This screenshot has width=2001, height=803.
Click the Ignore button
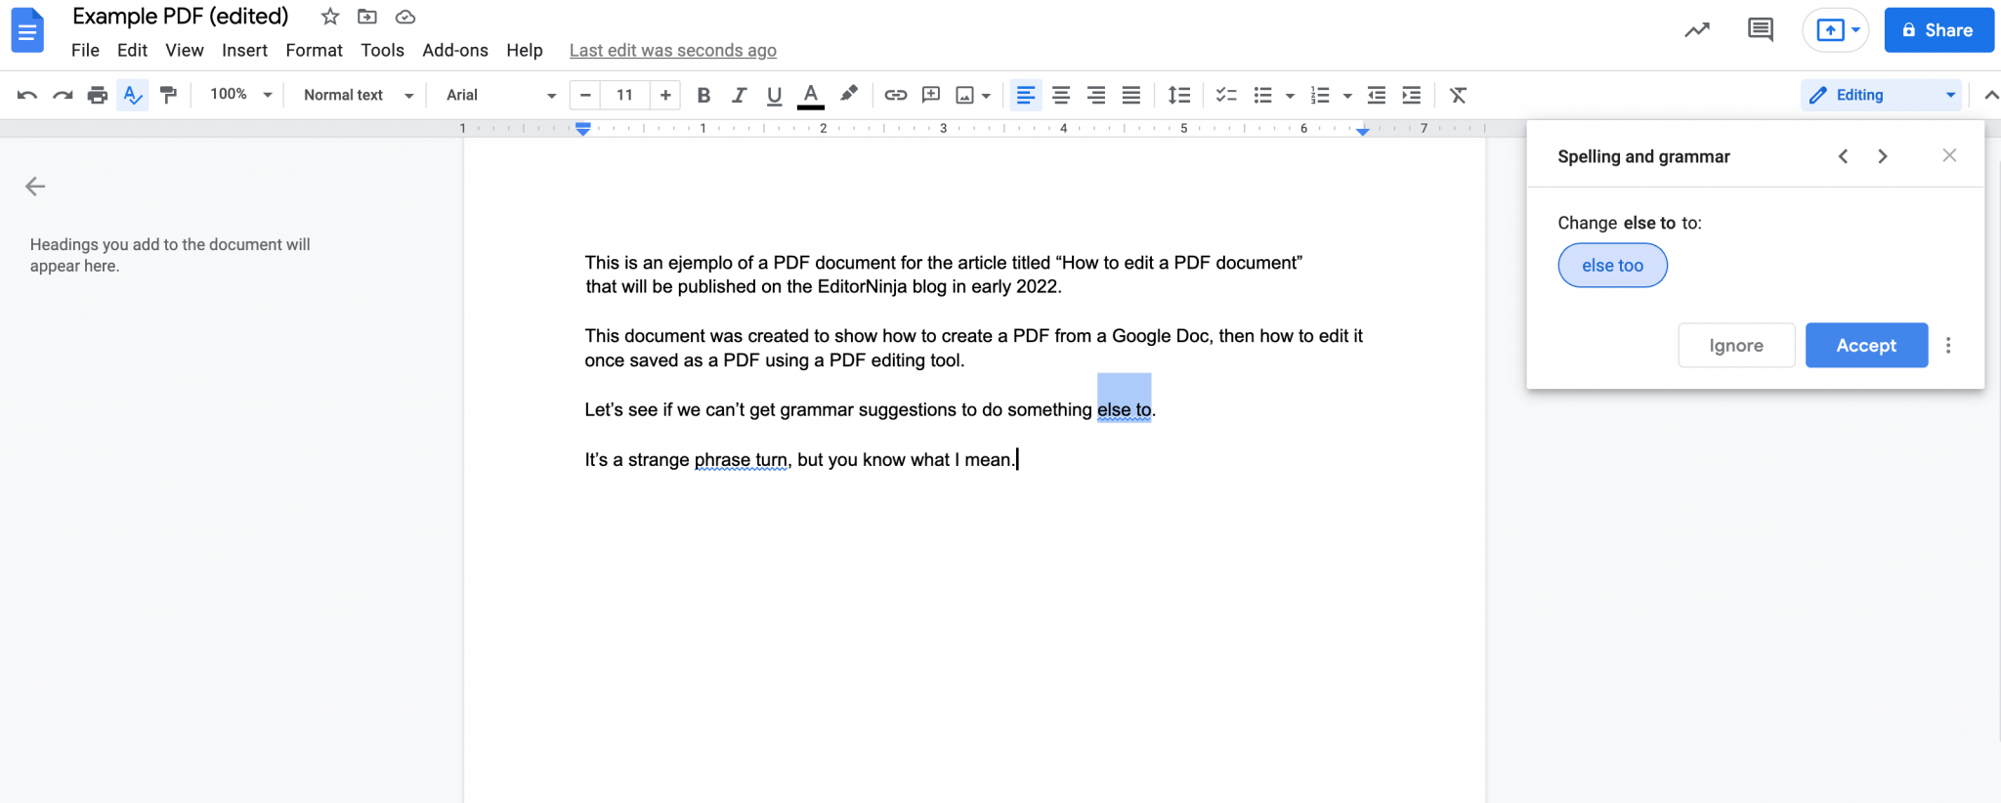click(1736, 346)
